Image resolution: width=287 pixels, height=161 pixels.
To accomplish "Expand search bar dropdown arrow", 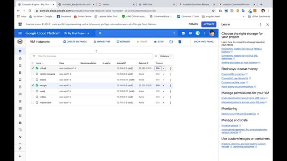I will (x=174, y=33).
